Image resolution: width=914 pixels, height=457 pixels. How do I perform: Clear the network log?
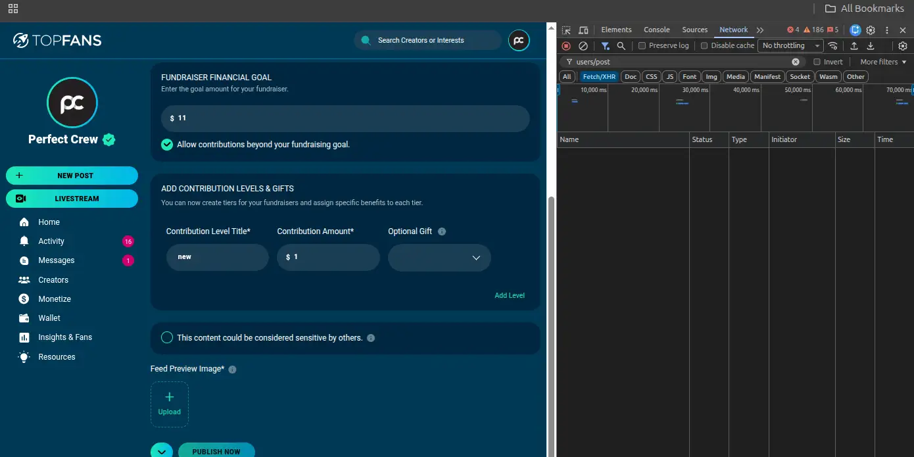[583, 46]
